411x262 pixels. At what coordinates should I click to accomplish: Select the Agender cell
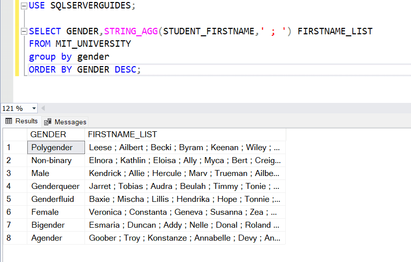[56, 238]
